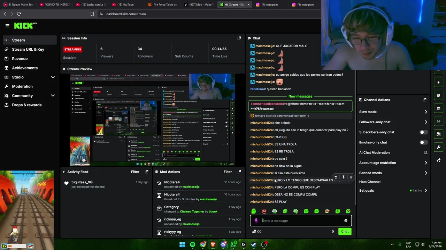Screen dimensions: 446x250
Task: Pop out the Channel Actions panel
Action: point(424,100)
